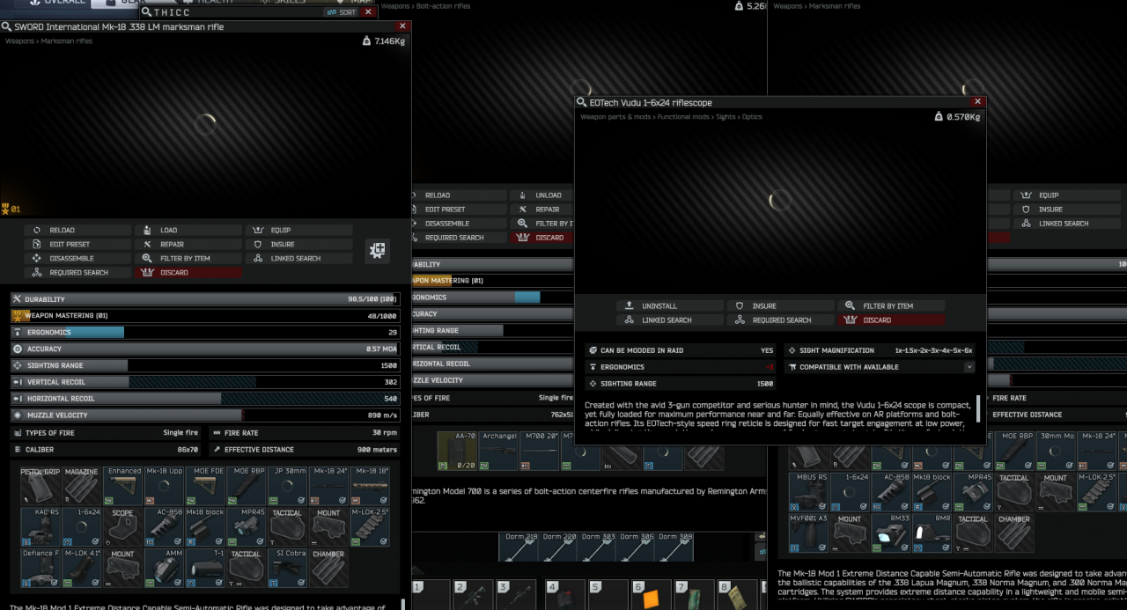The image size is (1127, 610).
Task: Inspect the SI Cobra foregrip mod
Action: 287,568
